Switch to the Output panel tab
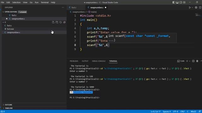 pyautogui.click(x=85, y=61)
